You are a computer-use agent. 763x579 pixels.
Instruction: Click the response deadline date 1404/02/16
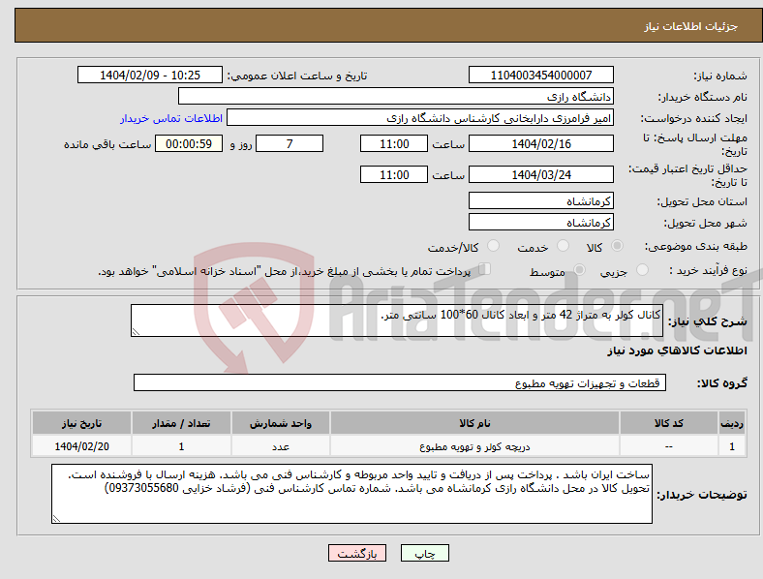click(x=540, y=143)
